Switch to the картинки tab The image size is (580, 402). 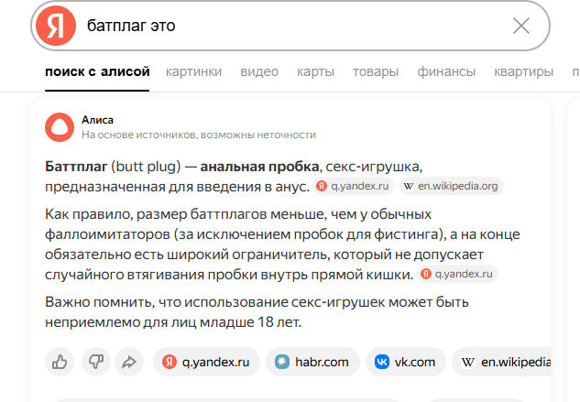point(193,72)
